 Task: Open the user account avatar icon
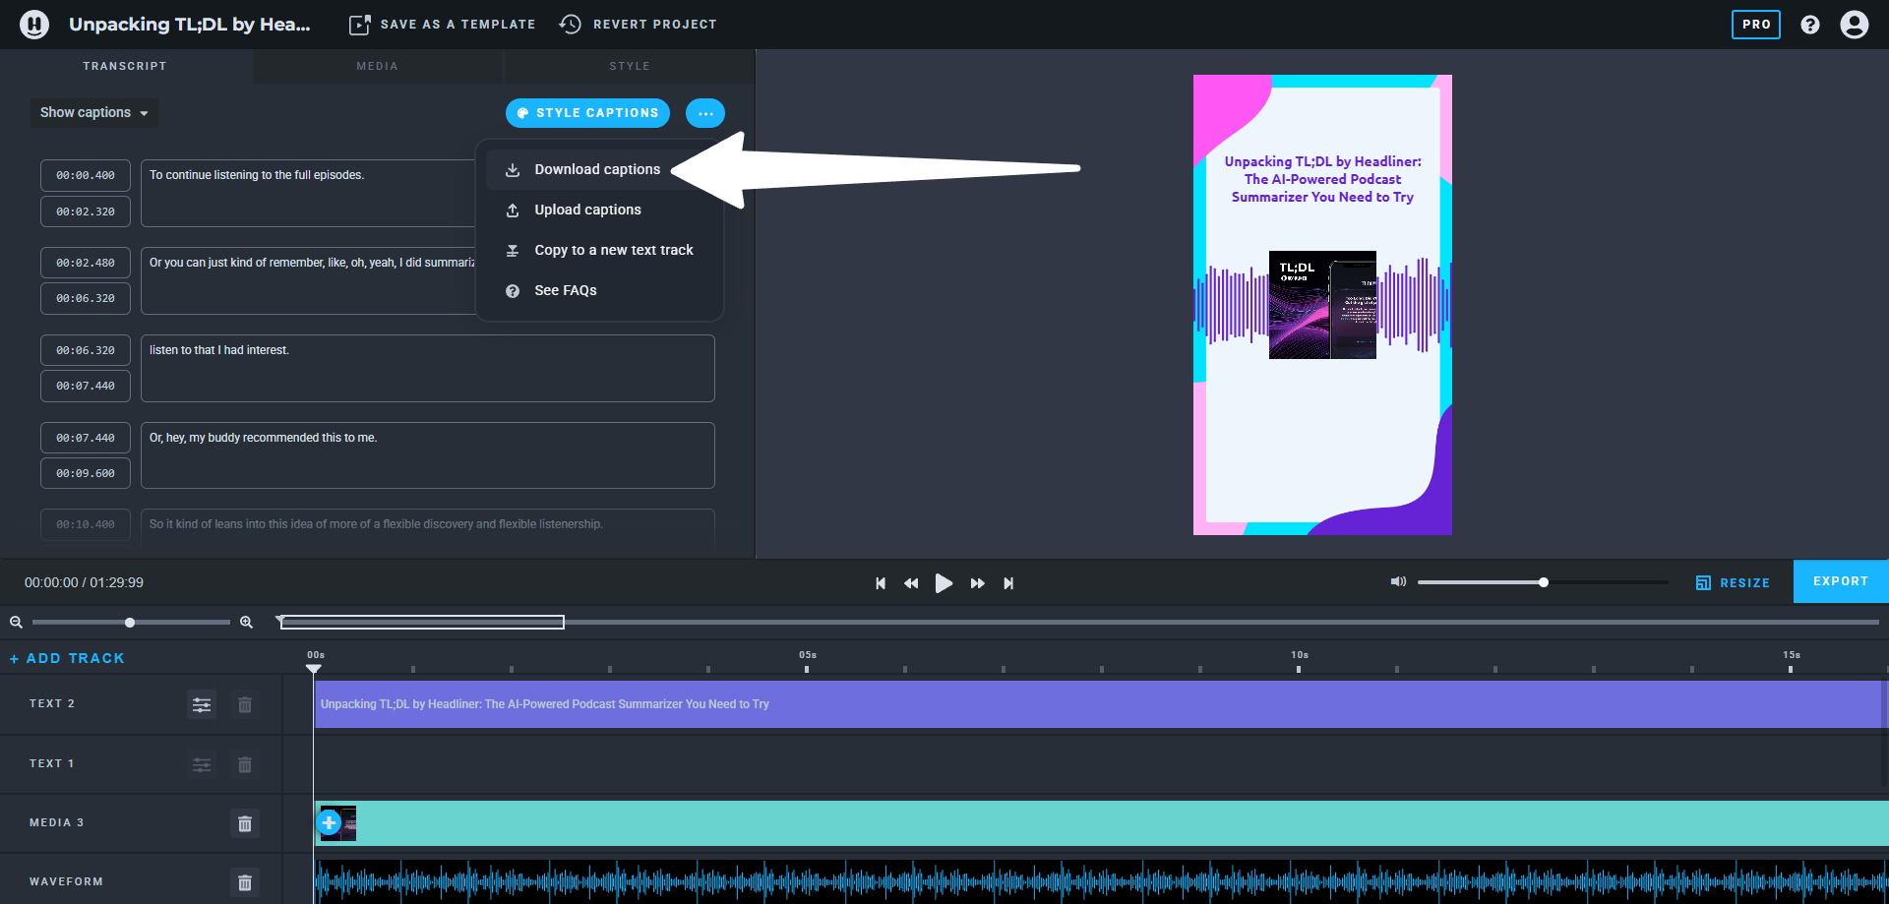[1855, 25]
